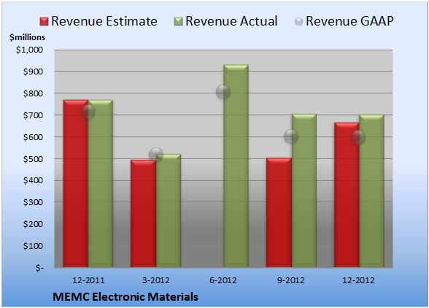The width and height of the screenshot is (429, 308).
Task: Select the red estimate bar for 12-2011
Action: [x=76, y=183]
